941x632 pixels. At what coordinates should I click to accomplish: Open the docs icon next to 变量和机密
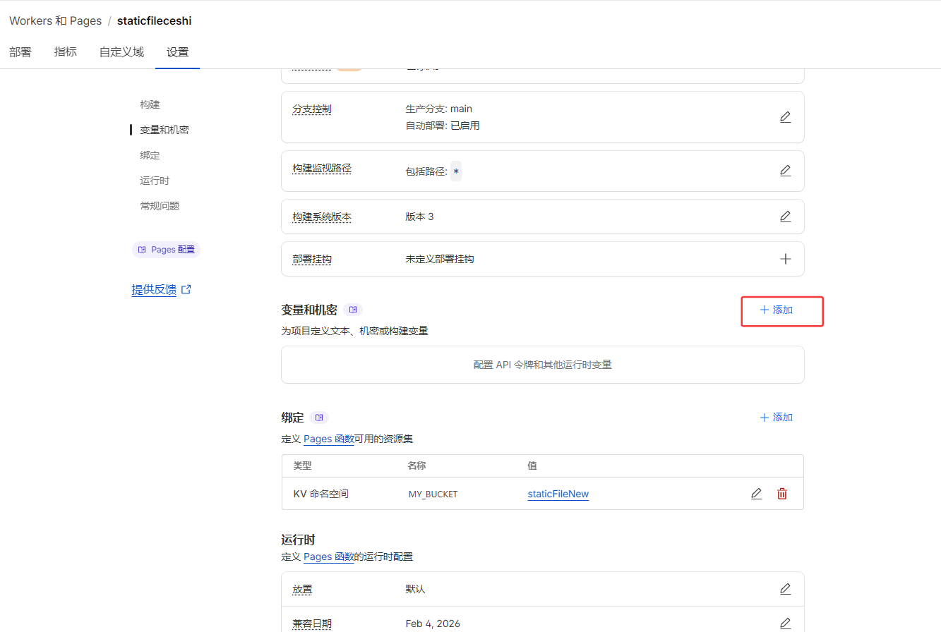tap(353, 309)
